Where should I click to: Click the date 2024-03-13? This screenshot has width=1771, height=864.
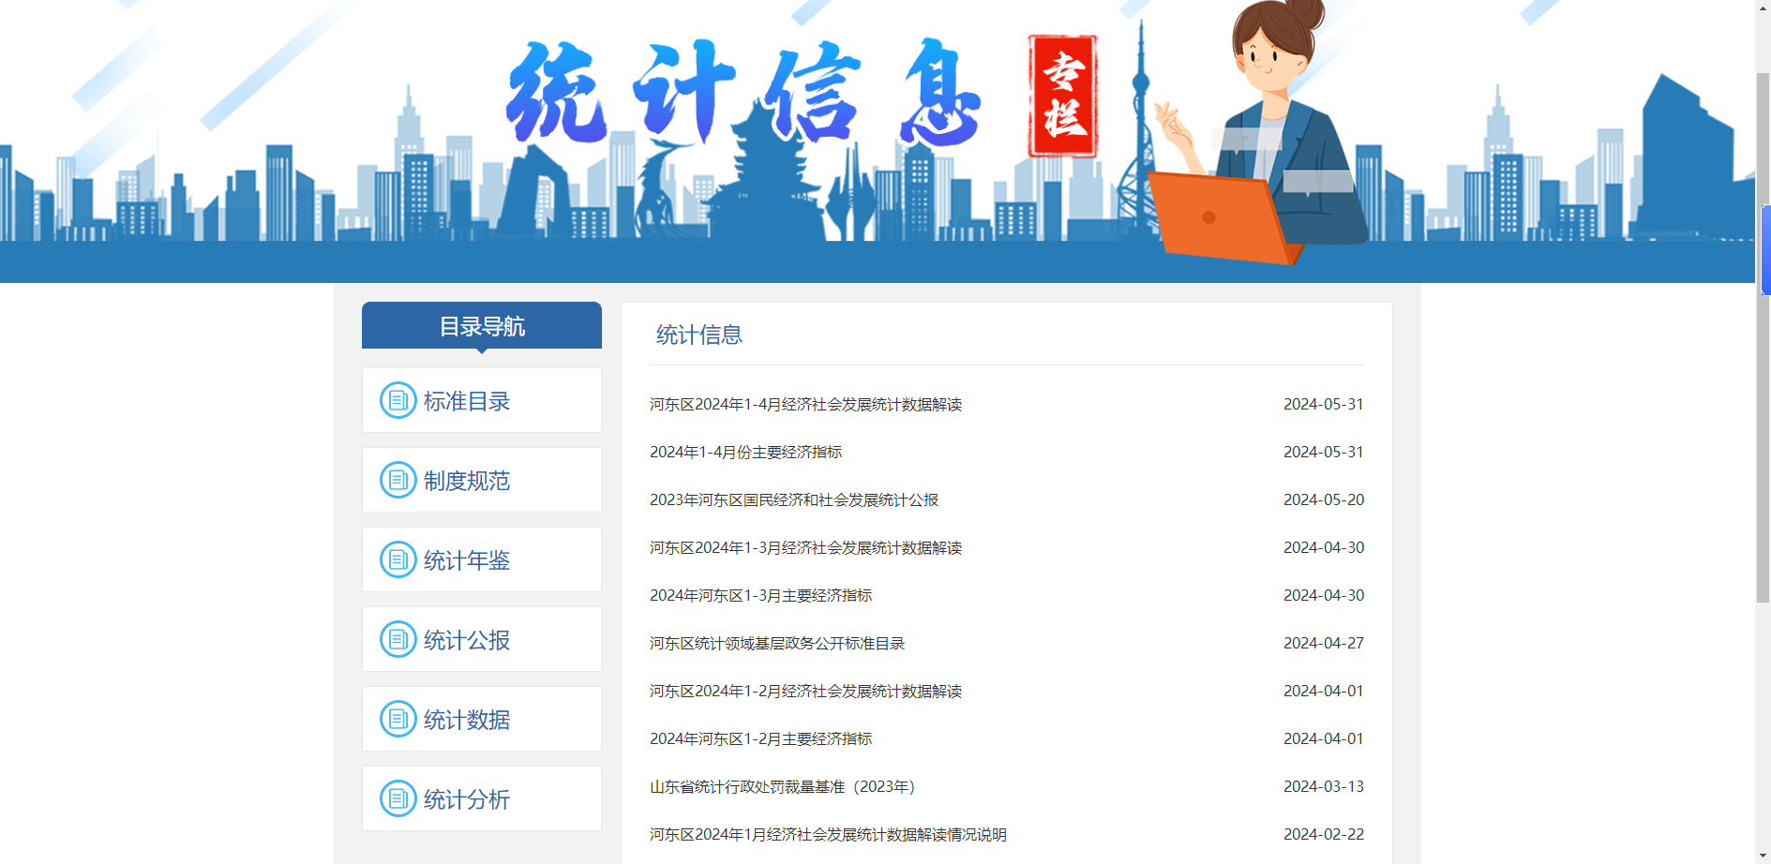coord(1324,786)
